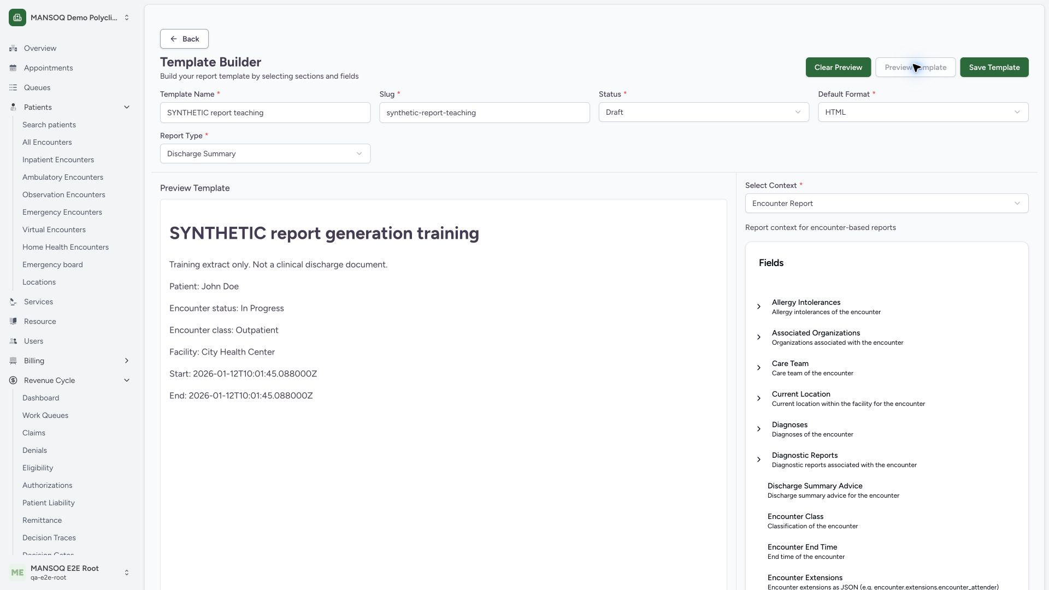Click the Save Template button
The height and width of the screenshot is (590, 1049).
pyautogui.click(x=994, y=67)
